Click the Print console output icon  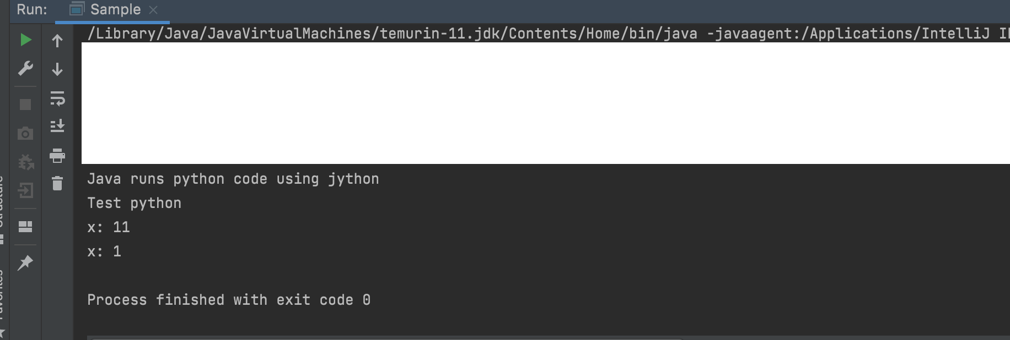[57, 156]
